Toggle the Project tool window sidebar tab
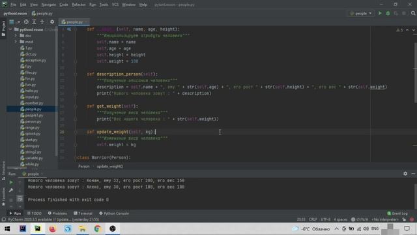 (x=3, y=29)
